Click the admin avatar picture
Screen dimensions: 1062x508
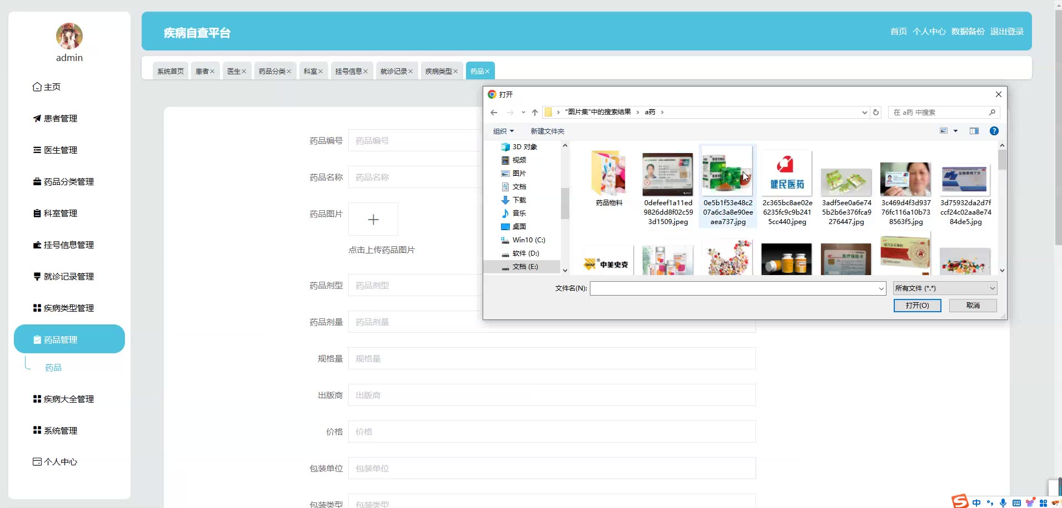[x=69, y=36]
